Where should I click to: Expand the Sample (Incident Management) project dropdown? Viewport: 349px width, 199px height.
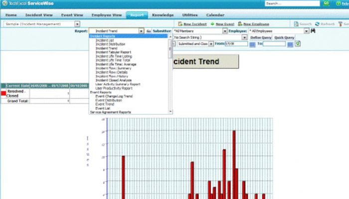77,24
